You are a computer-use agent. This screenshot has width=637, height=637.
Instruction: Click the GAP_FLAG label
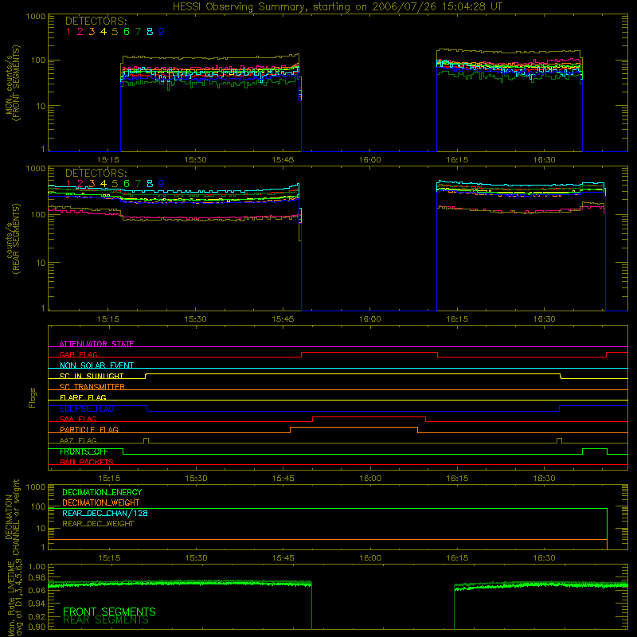(x=78, y=354)
